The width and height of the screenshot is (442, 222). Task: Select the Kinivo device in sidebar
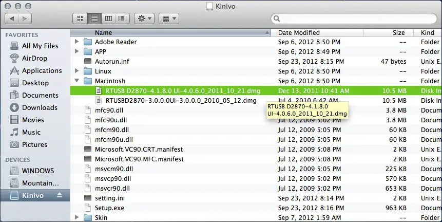(35, 195)
